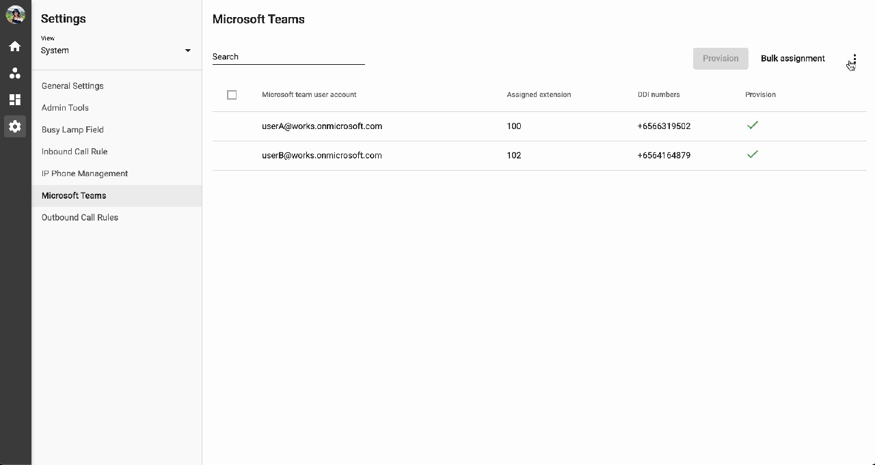Click DDI number +6566319502
The height and width of the screenshot is (465, 875).
tap(664, 126)
